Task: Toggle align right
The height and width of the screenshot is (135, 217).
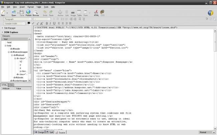Action: click(x=66, y=23)
